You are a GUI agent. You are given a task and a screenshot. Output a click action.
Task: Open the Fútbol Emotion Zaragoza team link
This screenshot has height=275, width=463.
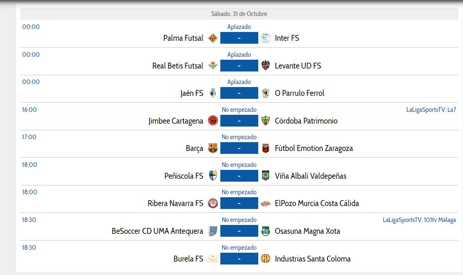point(314,148)
